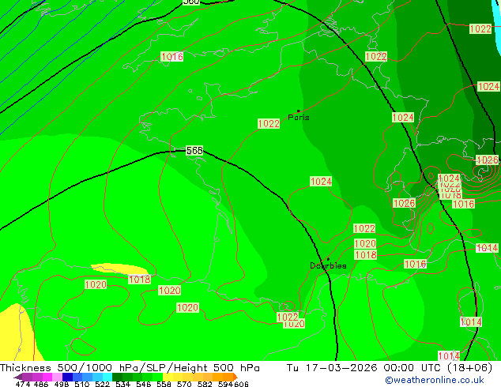Screen dimensions: 501x387
Task: Click the 582 legend value
Action: pos(205,384)
